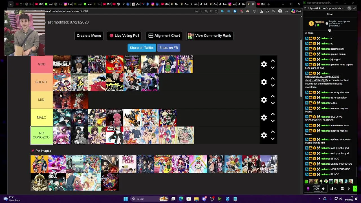Start a Live Voting Poll

(x=124, y=36)
